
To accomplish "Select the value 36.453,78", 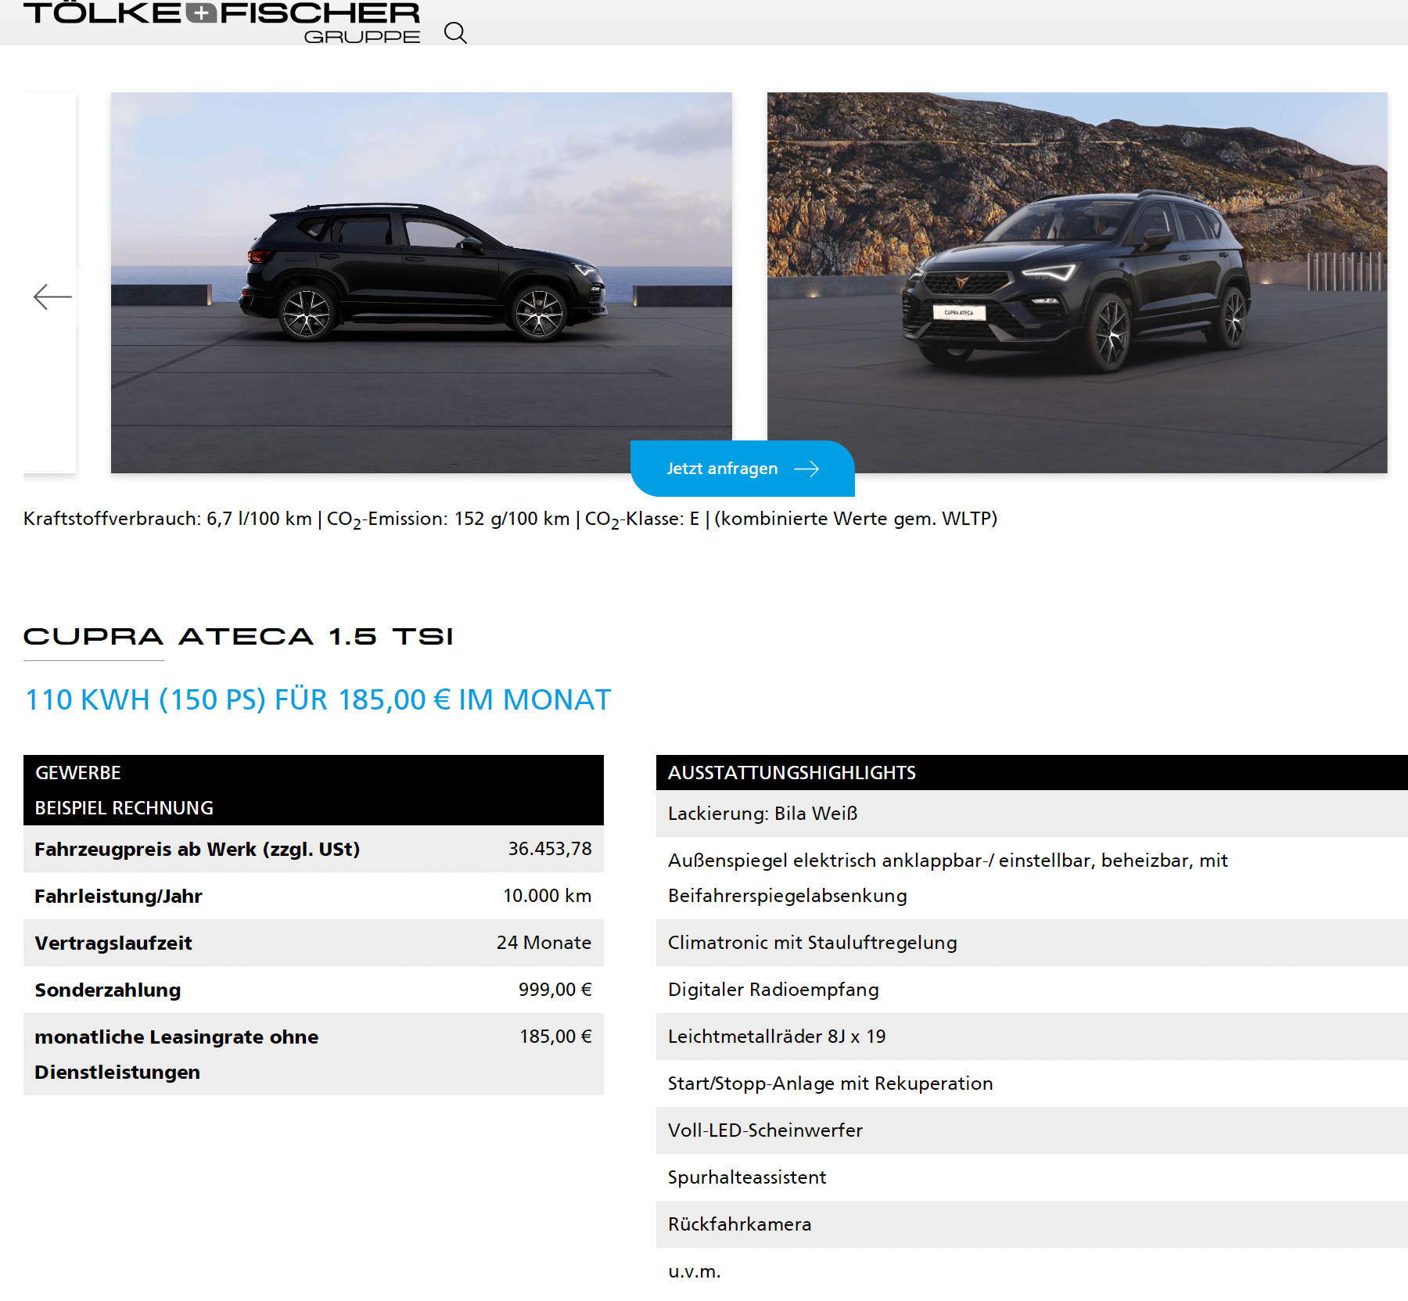I will pos(550,849).
